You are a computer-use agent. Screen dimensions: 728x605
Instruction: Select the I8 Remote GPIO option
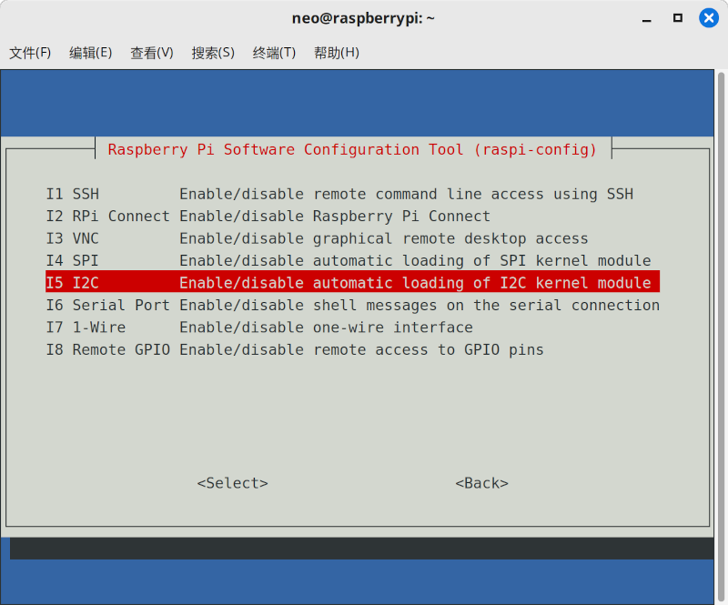352,349
